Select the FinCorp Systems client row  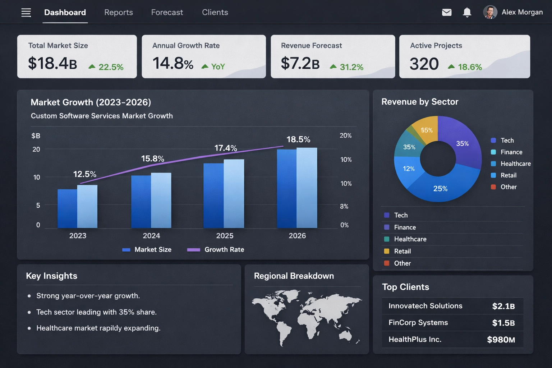[x=452, y=323]
